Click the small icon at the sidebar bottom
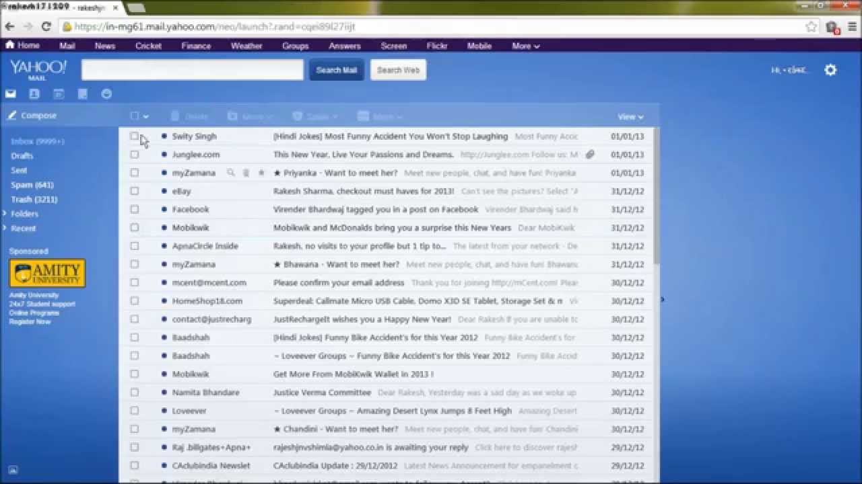862x484 pixels. (x=13, y=470)
